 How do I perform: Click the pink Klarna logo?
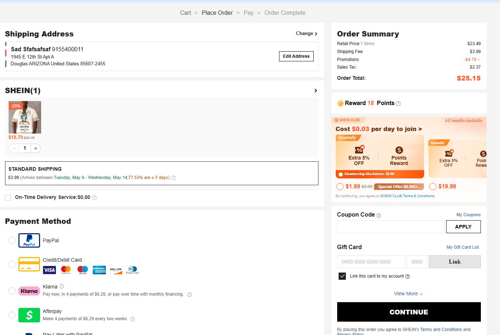pos(29,291)
